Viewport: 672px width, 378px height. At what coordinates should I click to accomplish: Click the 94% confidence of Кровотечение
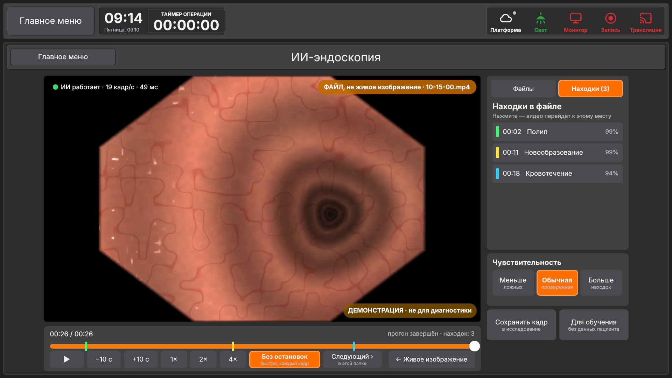click(x=611, y=173)
